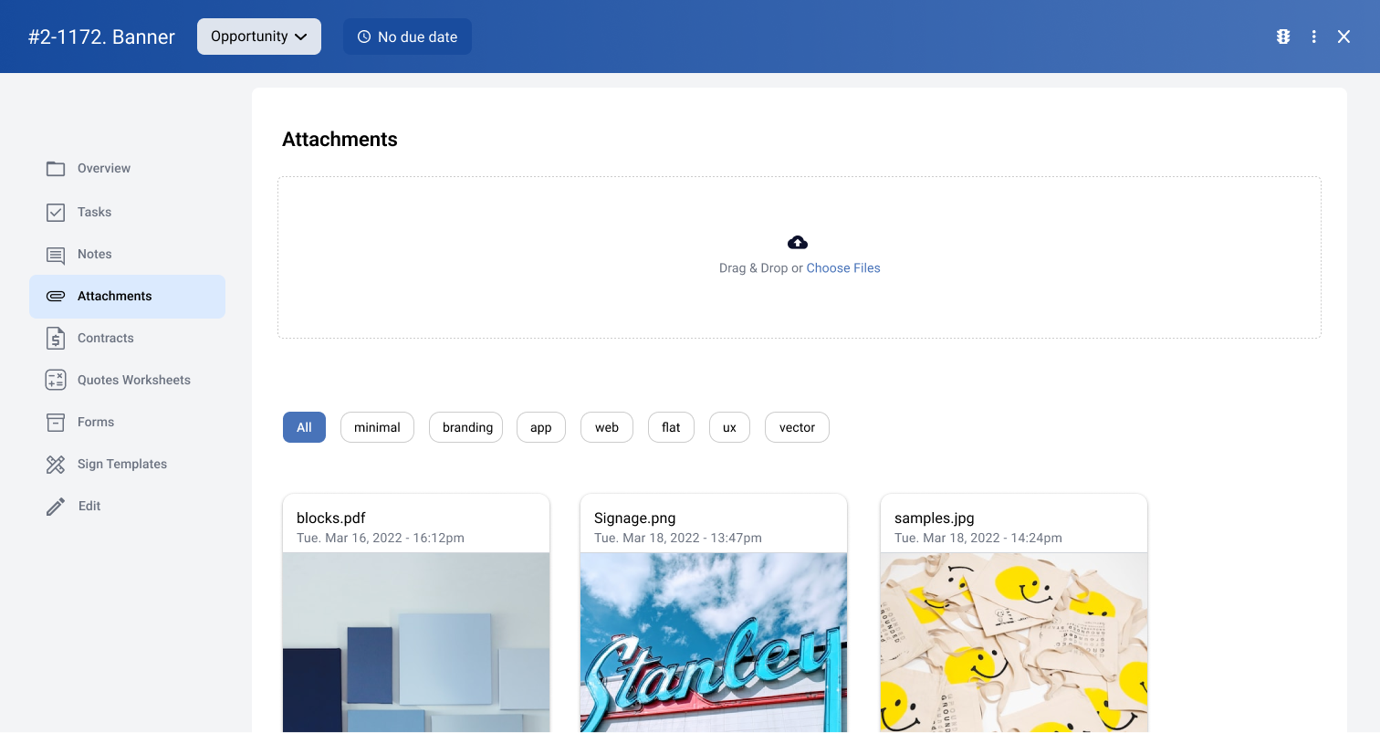Select the Quotes Worksheets calculator icon
This screenshot has width=1380, height=733.
56,380
